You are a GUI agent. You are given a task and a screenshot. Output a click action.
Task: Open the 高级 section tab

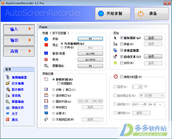[19, 51]
